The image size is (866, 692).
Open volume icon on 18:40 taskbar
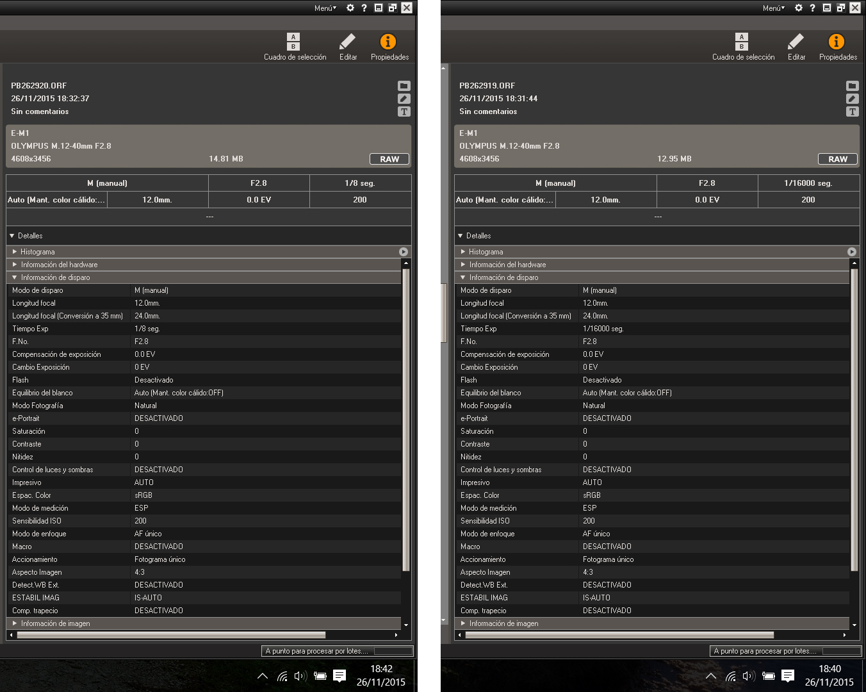point(749,676)
